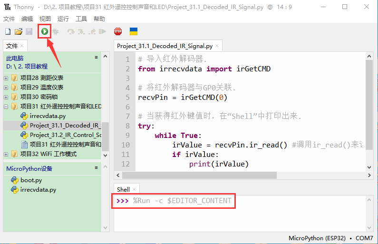The image size is (378, 244).
Task: Open the 运行 menu
Action: pos(63,19)
